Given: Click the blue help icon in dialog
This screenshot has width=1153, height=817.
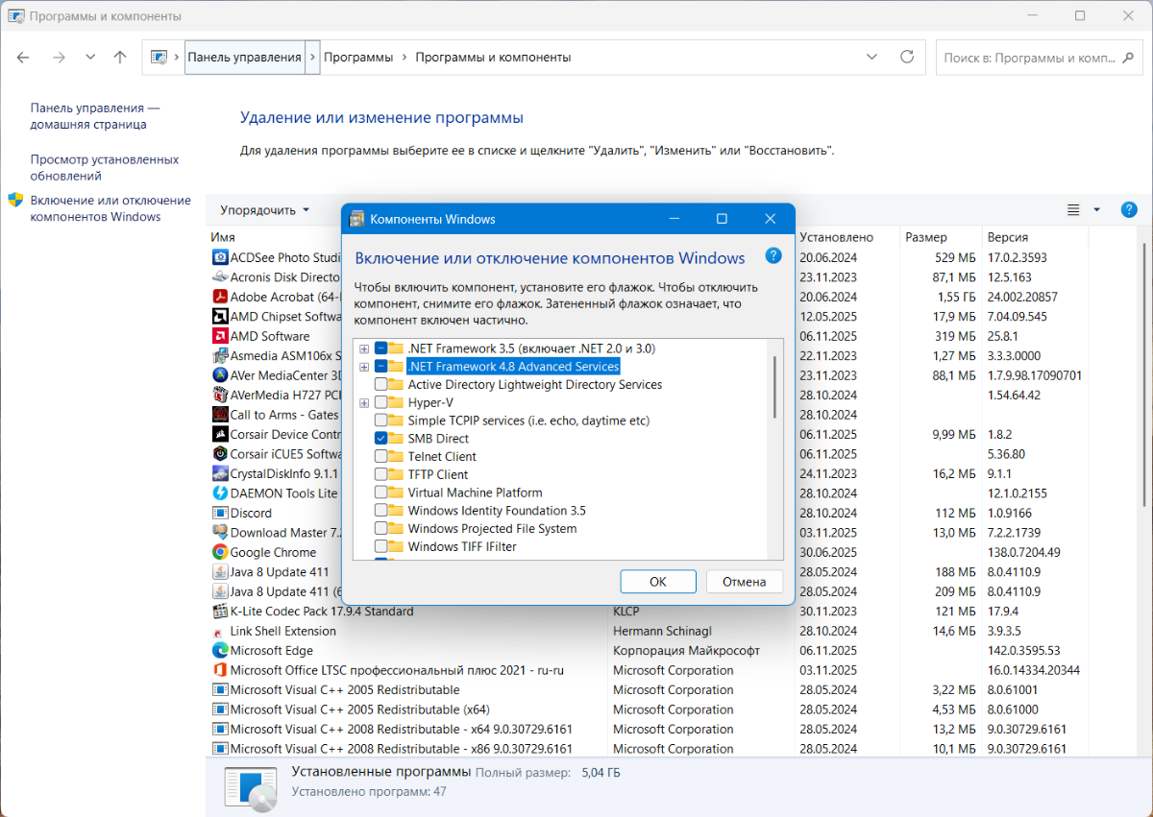Looking at the screenshot, I should (x=773, y=255).
